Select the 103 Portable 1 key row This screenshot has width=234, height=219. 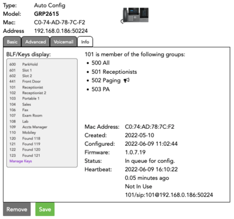[25, 98]
